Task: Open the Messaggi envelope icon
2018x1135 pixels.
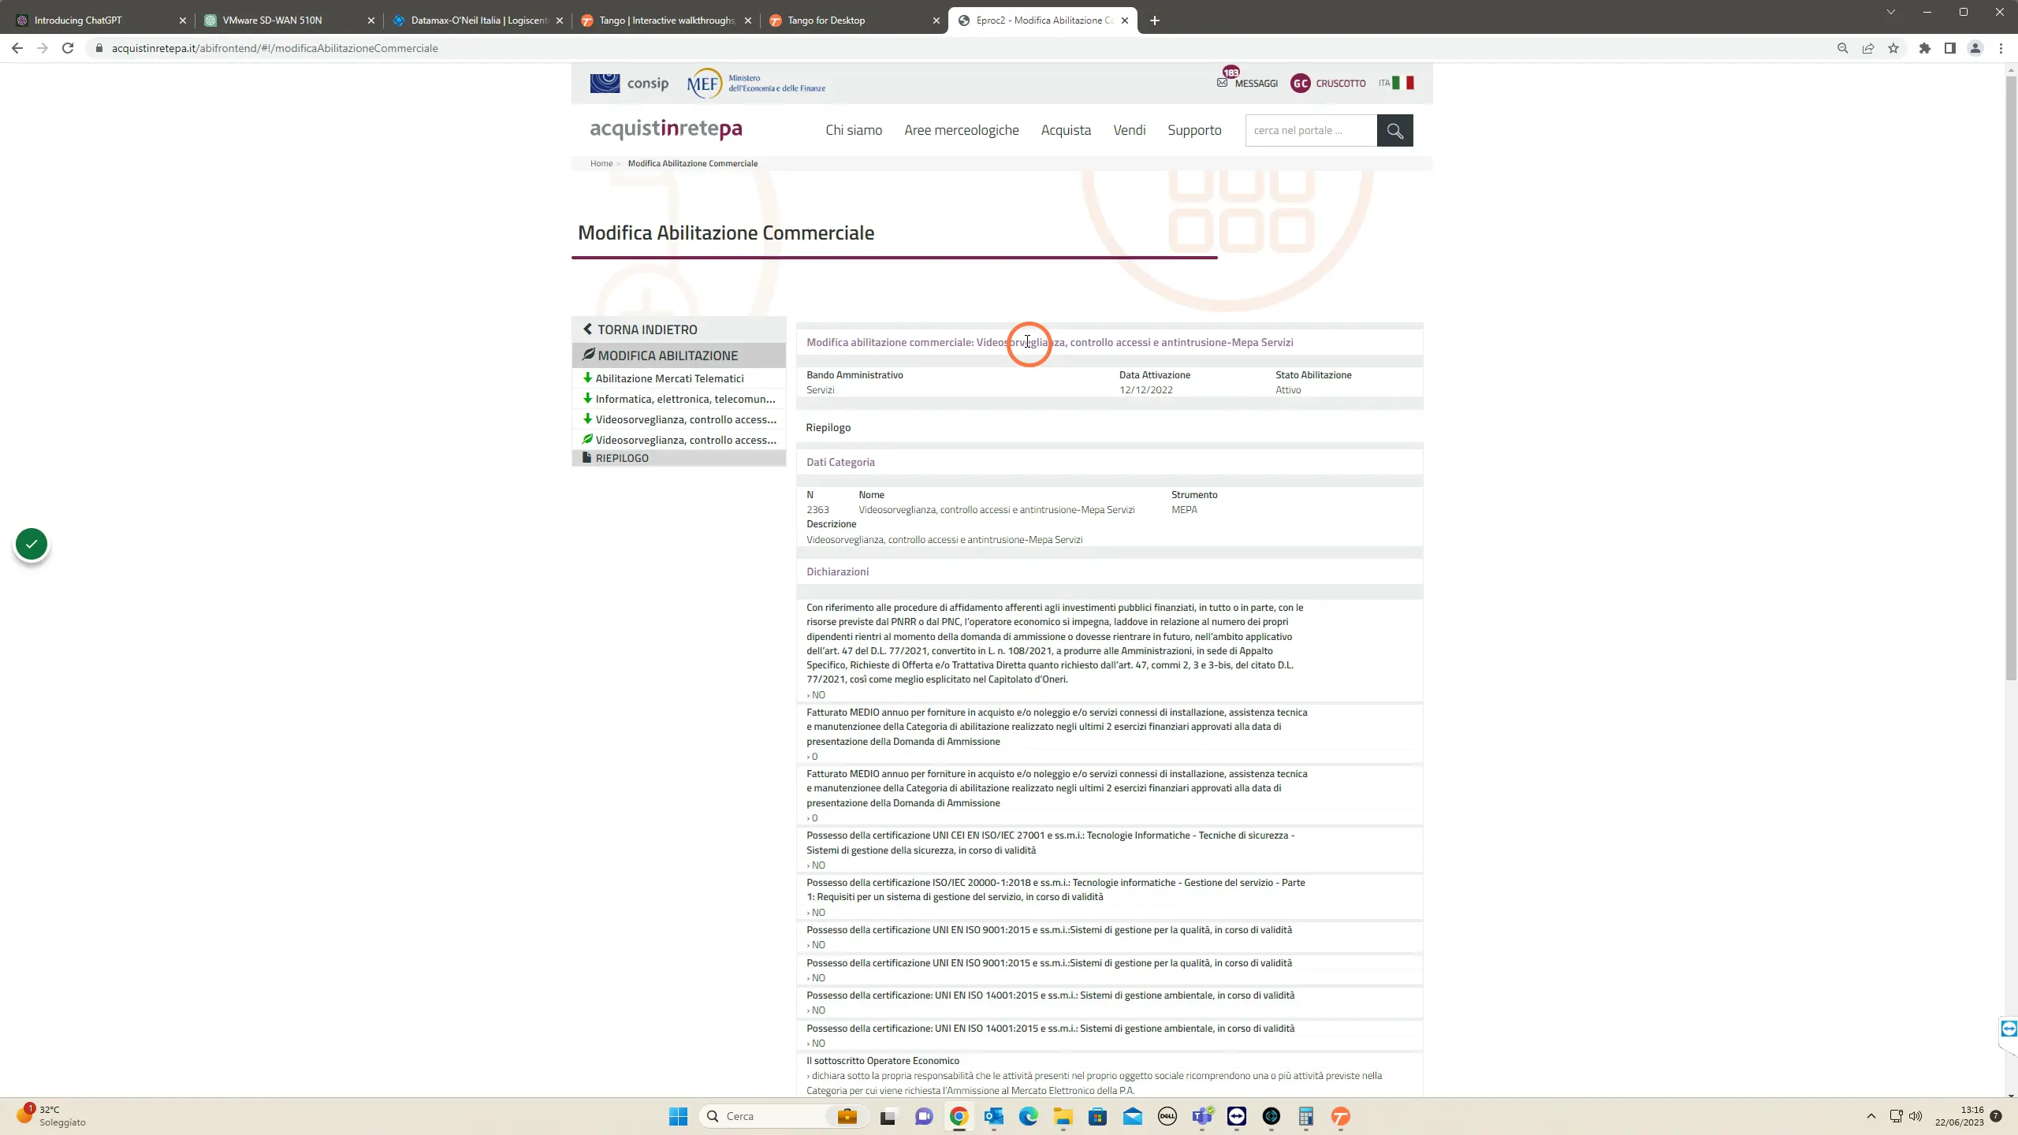Action: (1222, 82)
